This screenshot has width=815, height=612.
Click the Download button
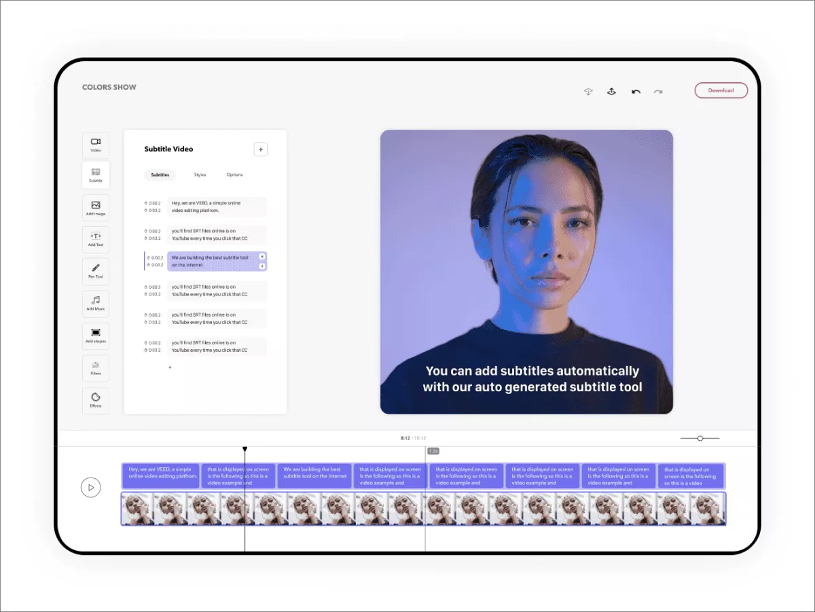[721, 90]
